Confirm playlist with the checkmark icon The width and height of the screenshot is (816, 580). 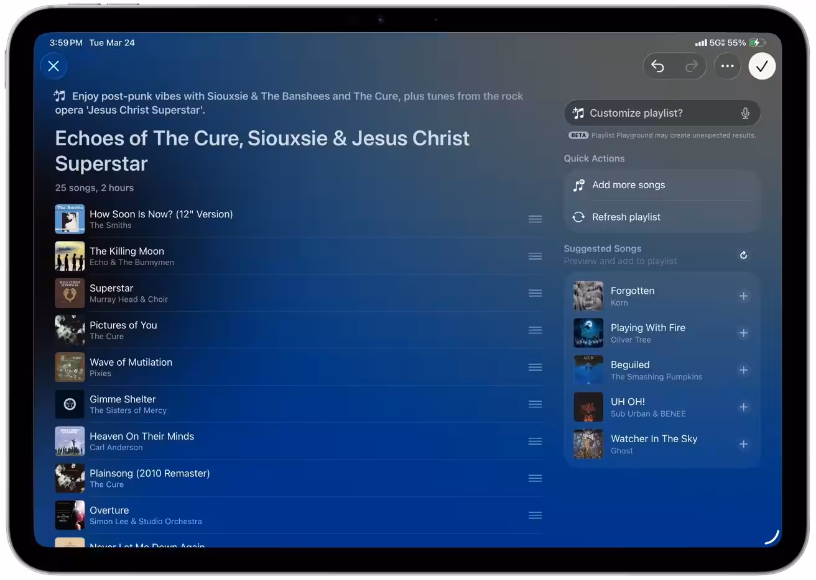[763, 66]
